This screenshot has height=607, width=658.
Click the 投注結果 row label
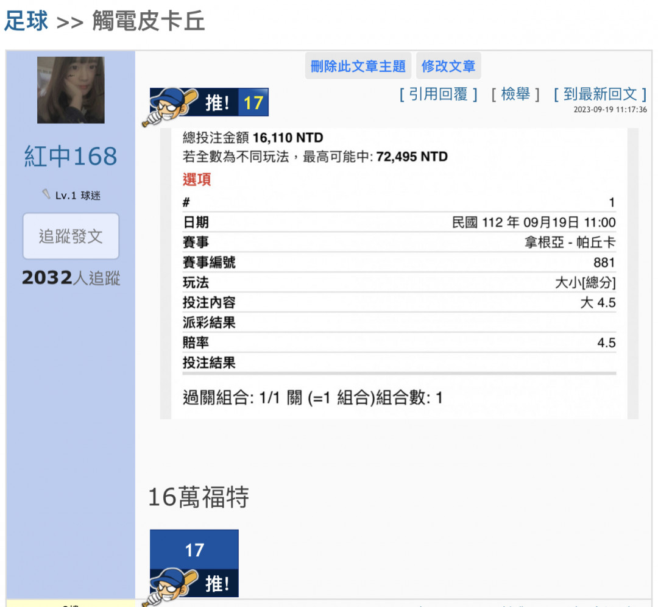[209, 363]
